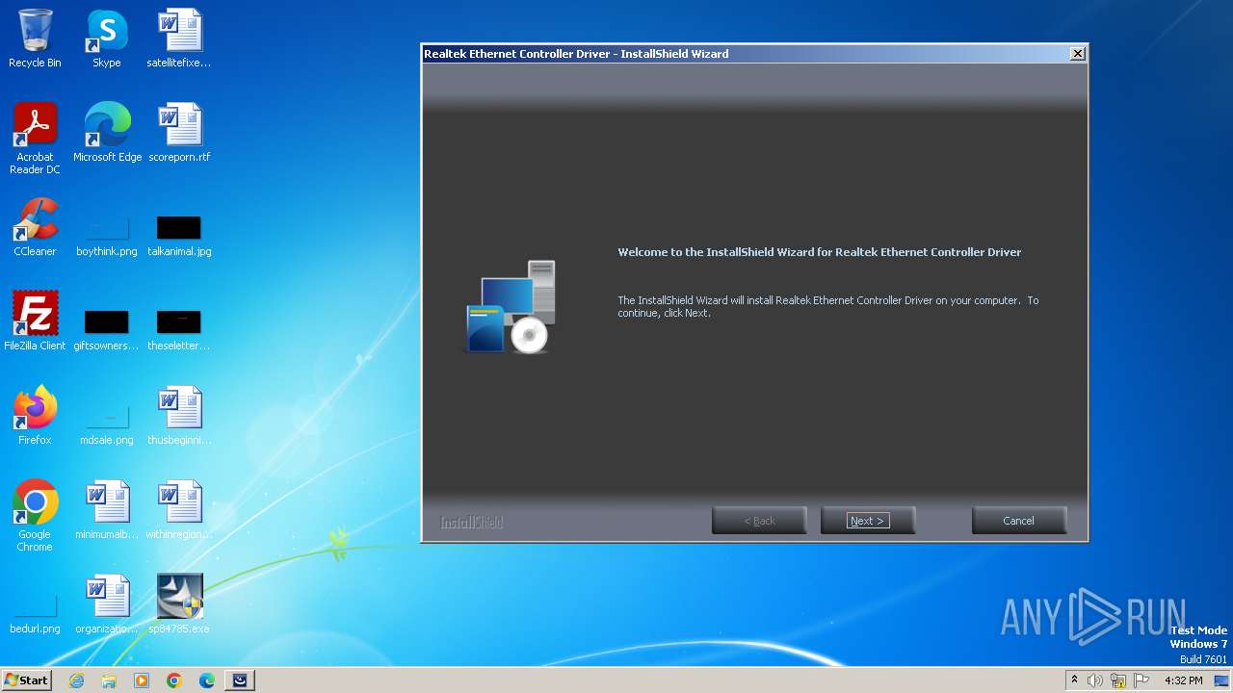The height and width of the screenshot is (693, 1233).
Task: Click Next in the InstallShield wizard
Action: click(x=867, y=521)
